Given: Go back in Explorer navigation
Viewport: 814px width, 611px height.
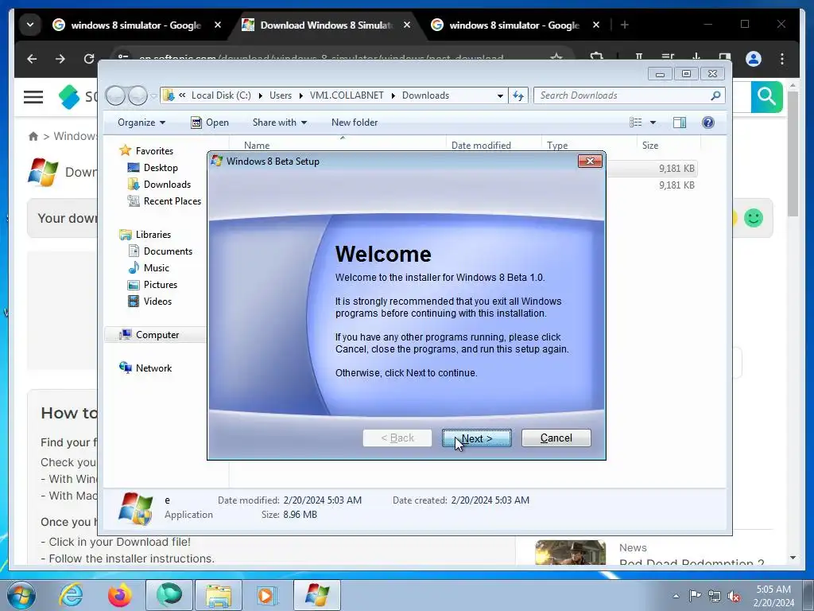Looking at the screenshot, I should [x=115, y=95].
